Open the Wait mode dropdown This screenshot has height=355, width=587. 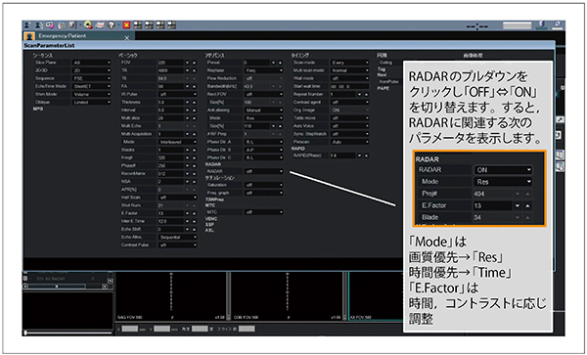[349, 78]
